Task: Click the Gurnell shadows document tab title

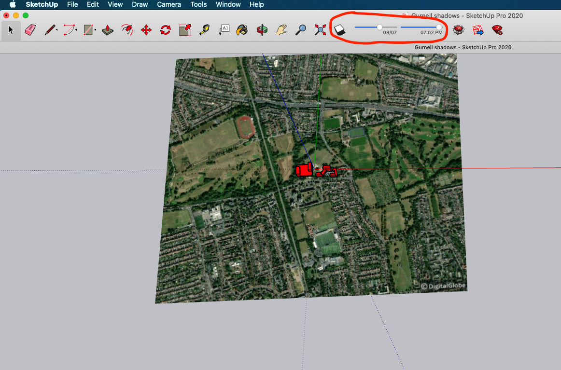Action: point(463,47)
